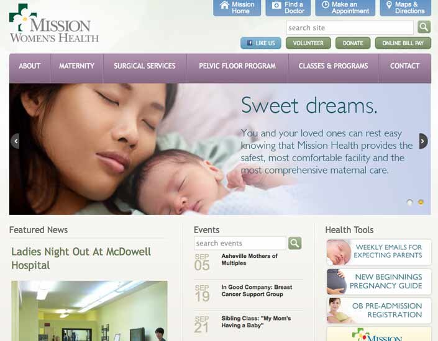Click the Maps & Directions pin icon
The height and width of the screenshot is (341, 438).
[389, 5]
